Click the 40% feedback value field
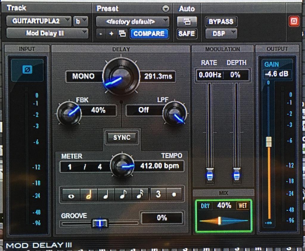305x251 pixels. pyautogui.click(x=98, y=110)
